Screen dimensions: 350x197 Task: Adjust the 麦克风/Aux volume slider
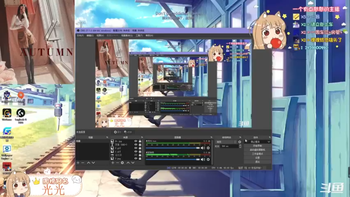click(173, 148)
